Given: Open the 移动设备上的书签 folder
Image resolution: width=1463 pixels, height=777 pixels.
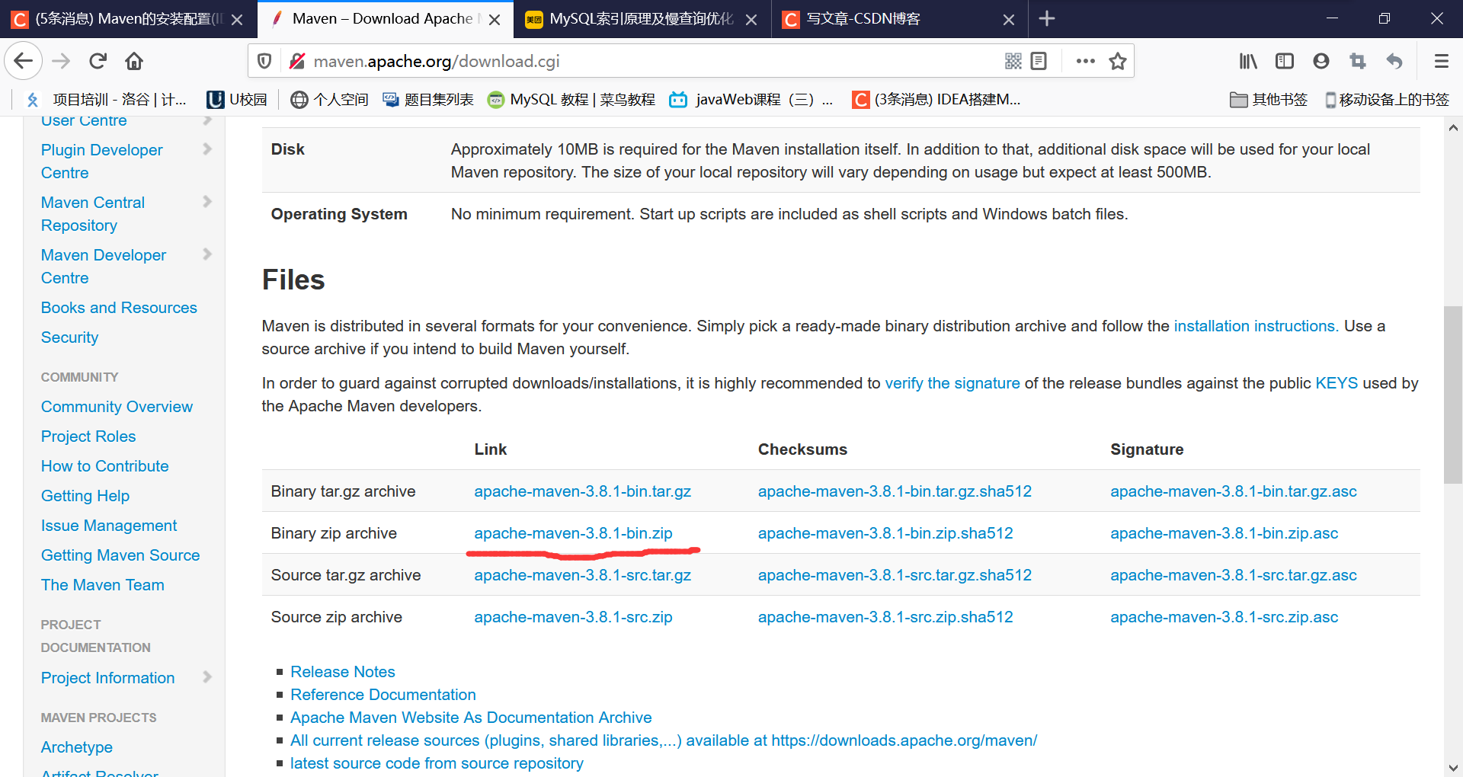Looking at the screenshot, I should [x=1387, y=100].
